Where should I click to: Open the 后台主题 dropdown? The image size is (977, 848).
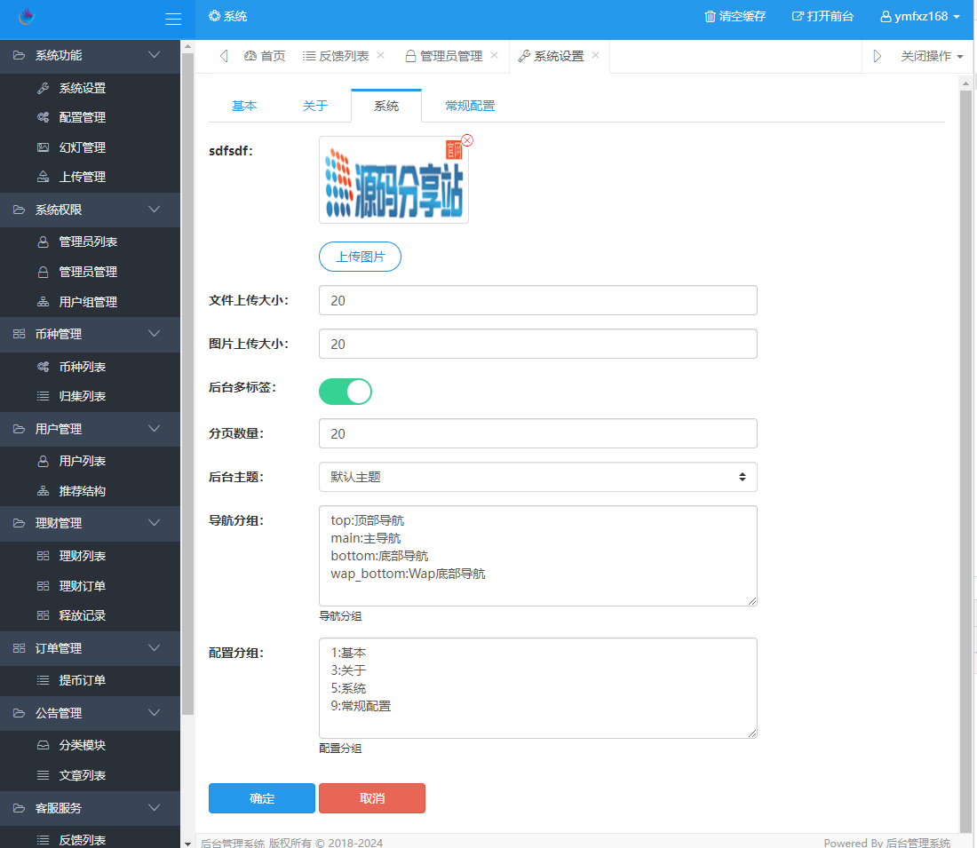click(x=537, y=477)
